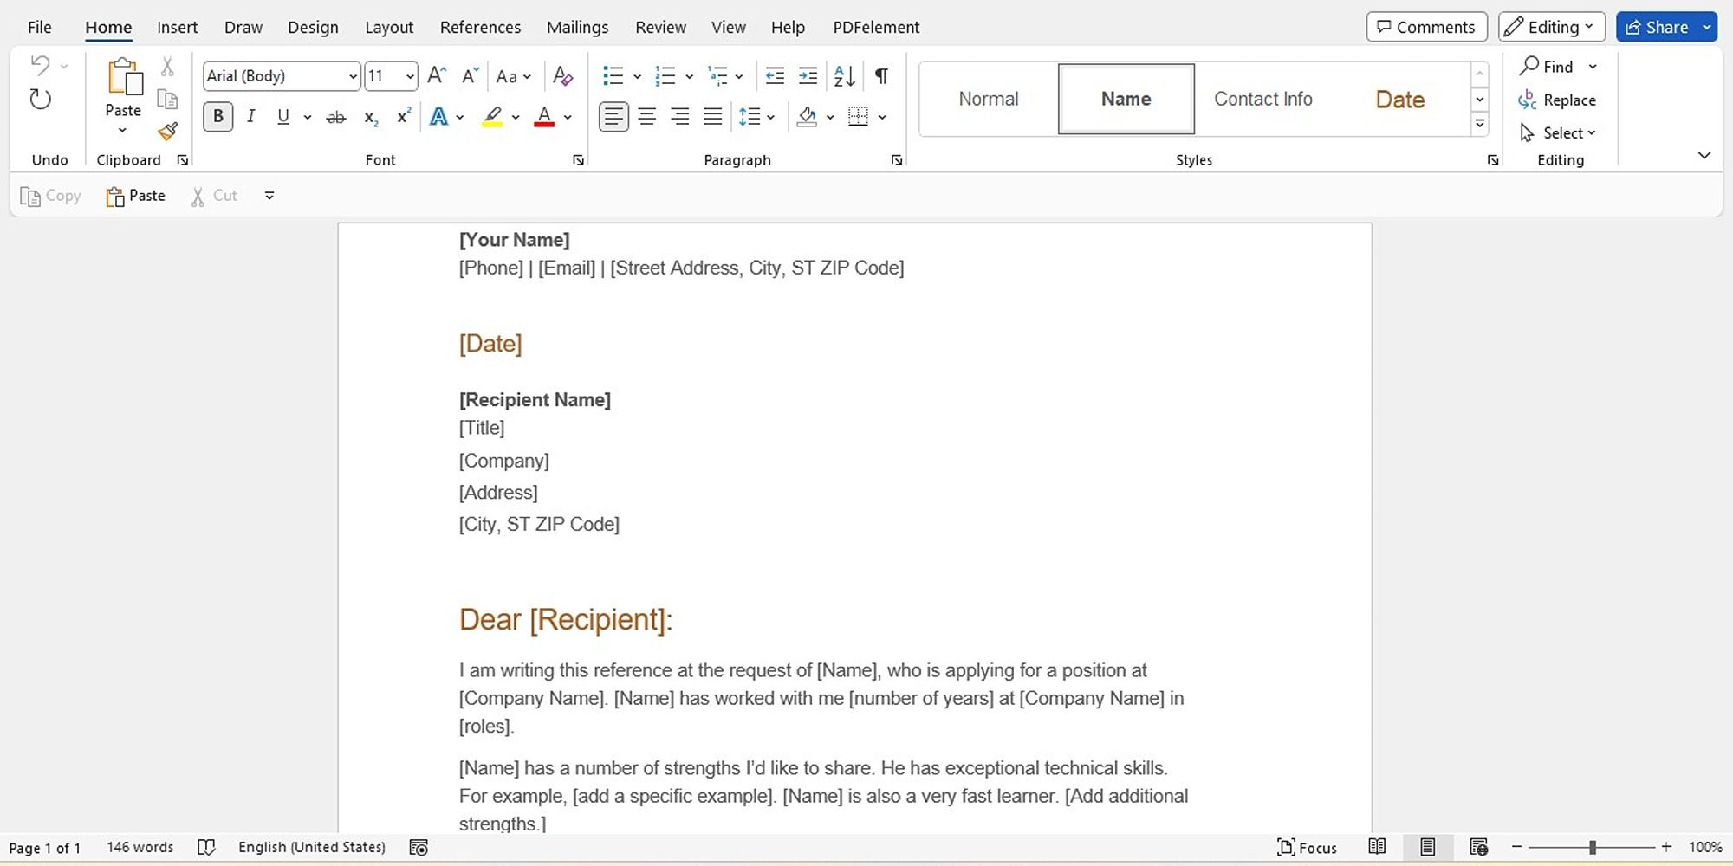This screenshot has height=866, width=1733.
Task: Open the font size dropdown
Action: click(410, 76)
